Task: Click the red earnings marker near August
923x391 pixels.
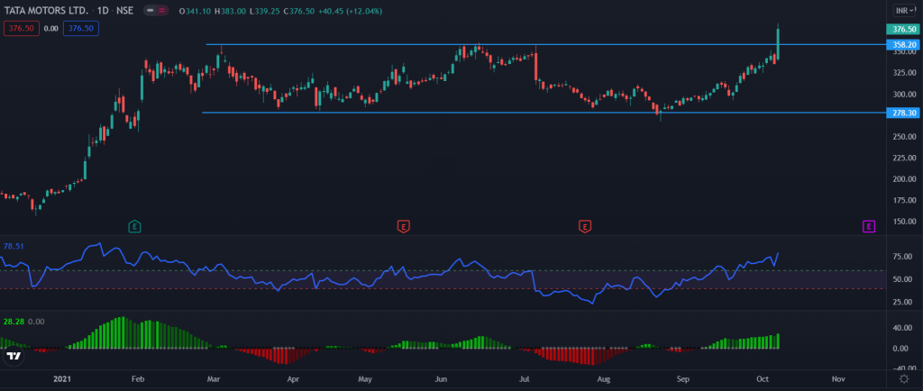Action: pos(585,225)
